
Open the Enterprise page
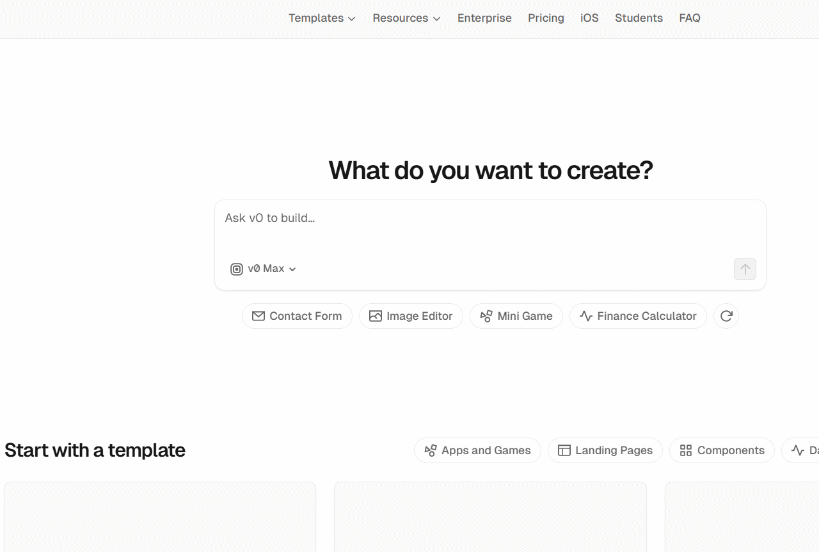pyautogui.click(x=484, y=18)
